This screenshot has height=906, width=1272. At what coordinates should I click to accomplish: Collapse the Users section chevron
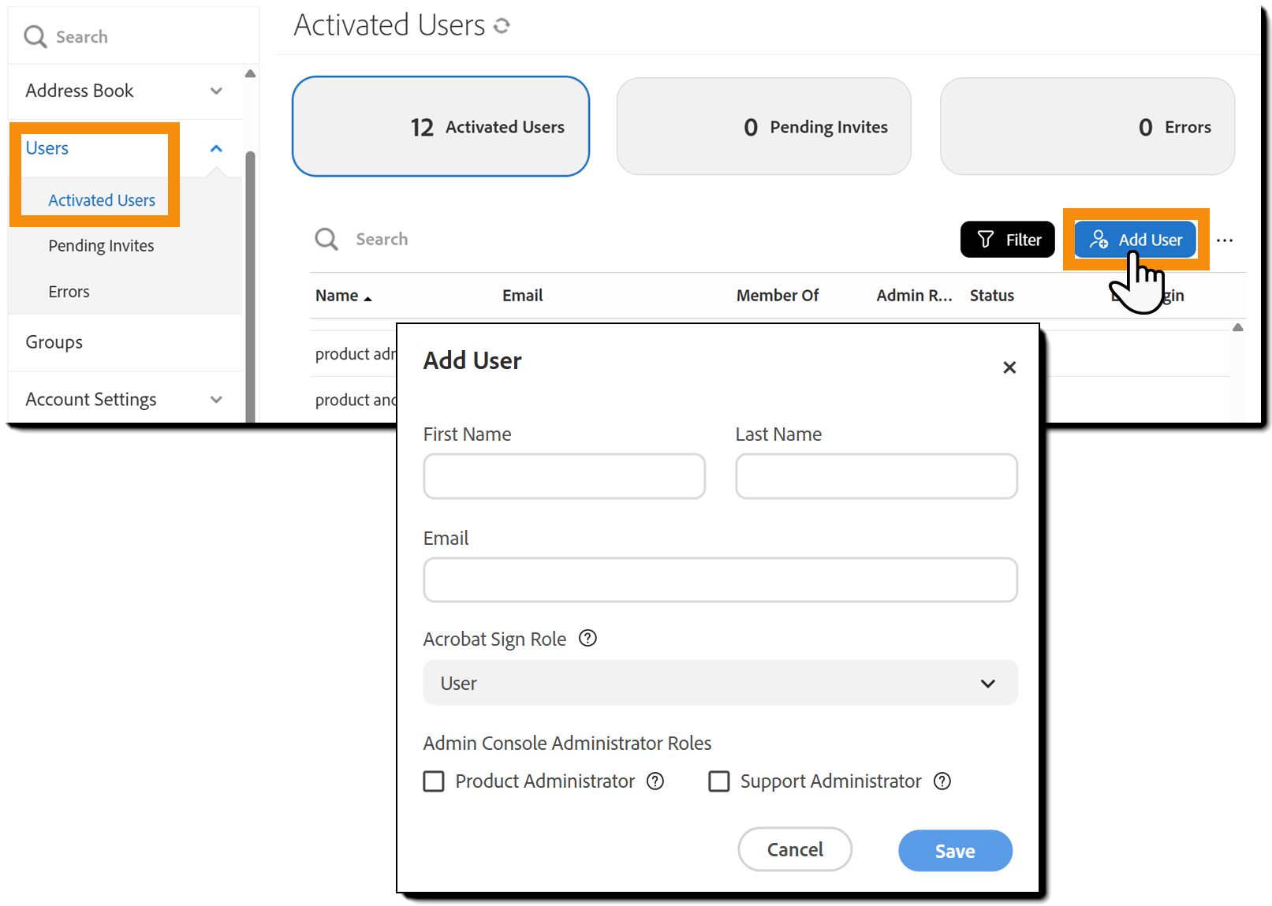tap(216, 148)
